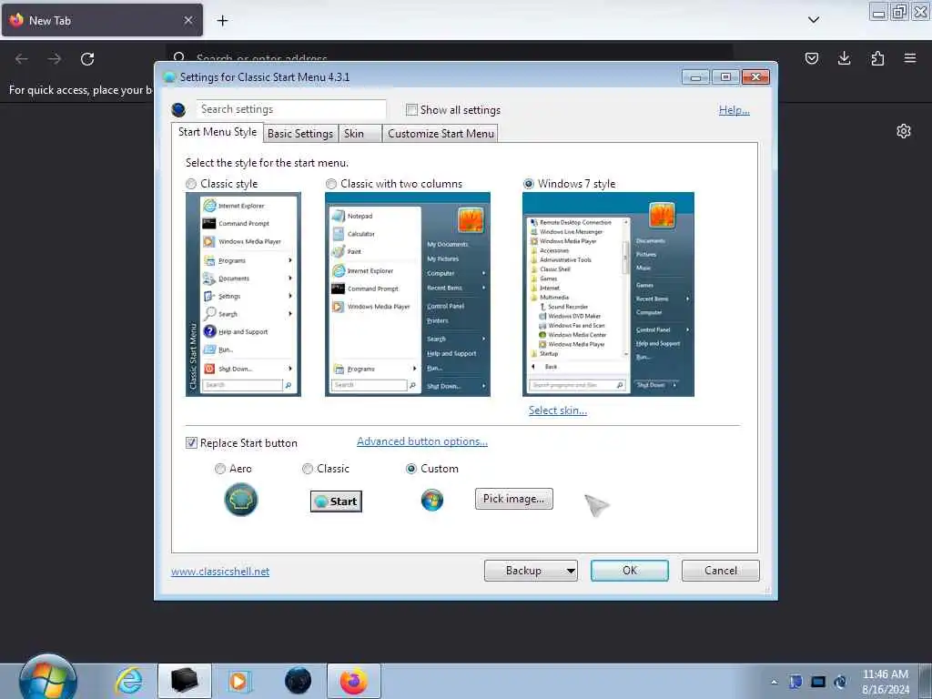Cancel the settings dialog
932x699 pixels.
(721, 571)
